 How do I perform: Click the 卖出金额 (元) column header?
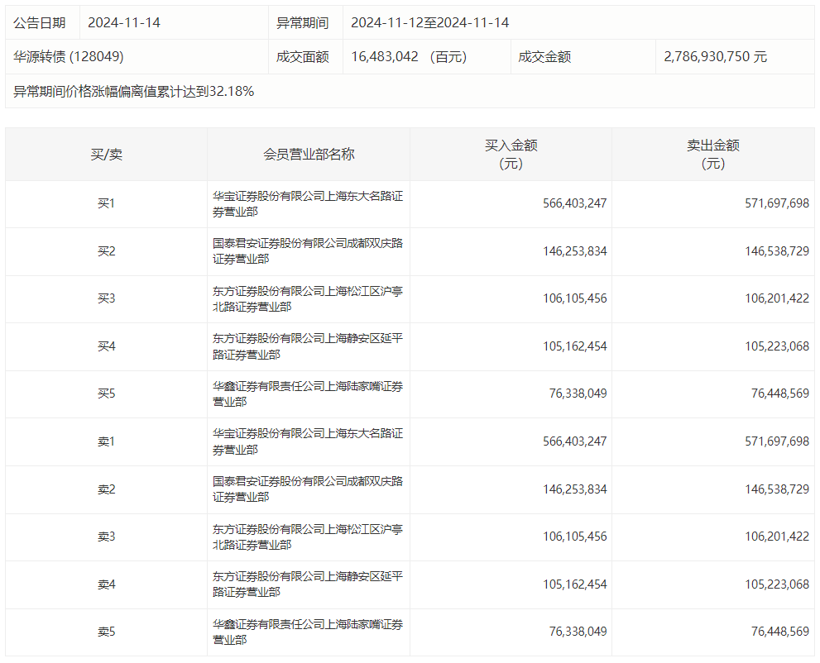[x=713, y=155]
